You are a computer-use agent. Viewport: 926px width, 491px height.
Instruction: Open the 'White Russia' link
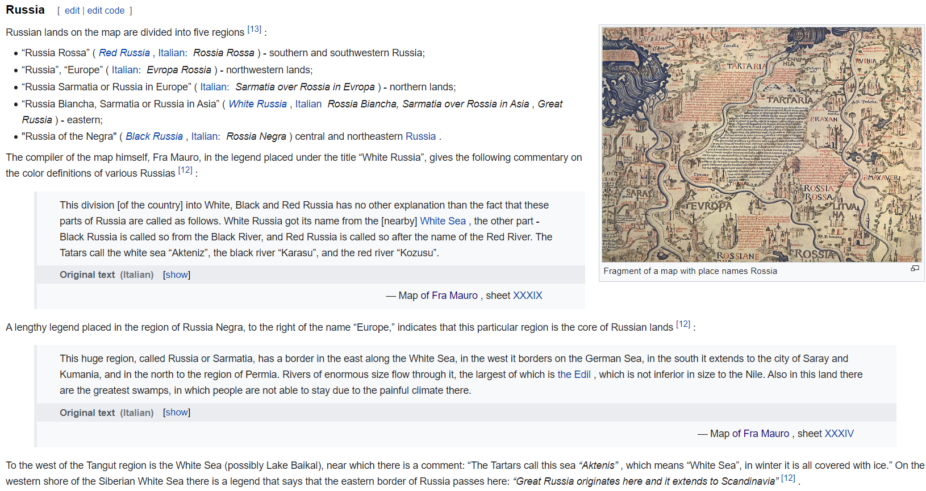click(257, 104)
